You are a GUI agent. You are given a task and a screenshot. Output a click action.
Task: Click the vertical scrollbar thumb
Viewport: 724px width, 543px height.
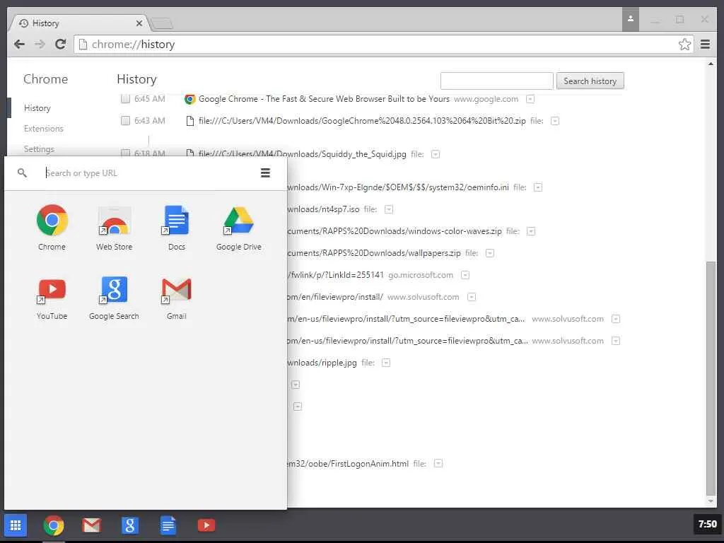point(711,378)
